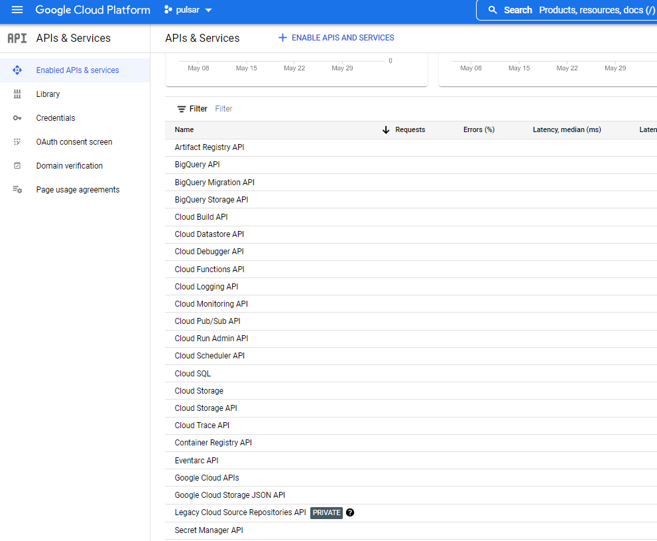Select Legacy Cloud Source Repositories API
Screen dimensions: 657x541
pos(411,512)
